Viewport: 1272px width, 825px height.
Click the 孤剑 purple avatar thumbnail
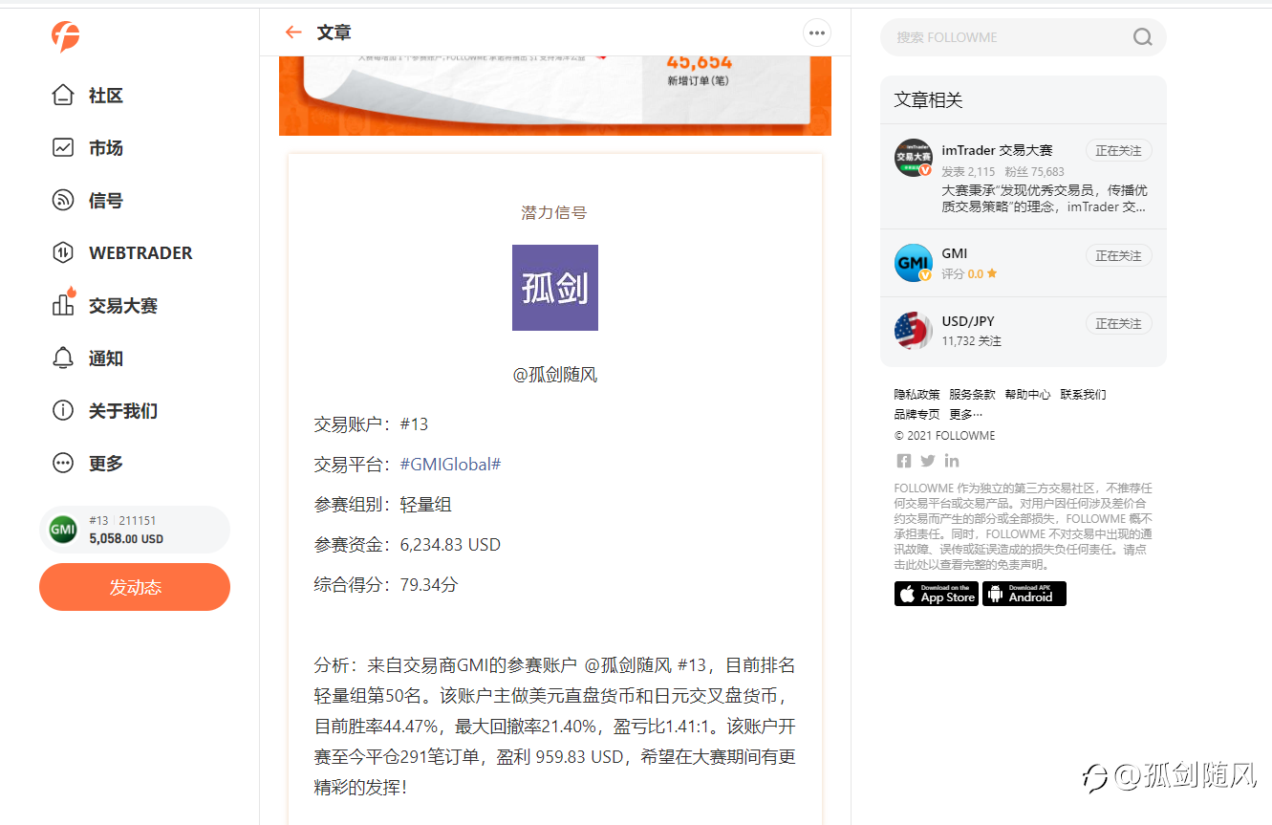click(555, 288)
